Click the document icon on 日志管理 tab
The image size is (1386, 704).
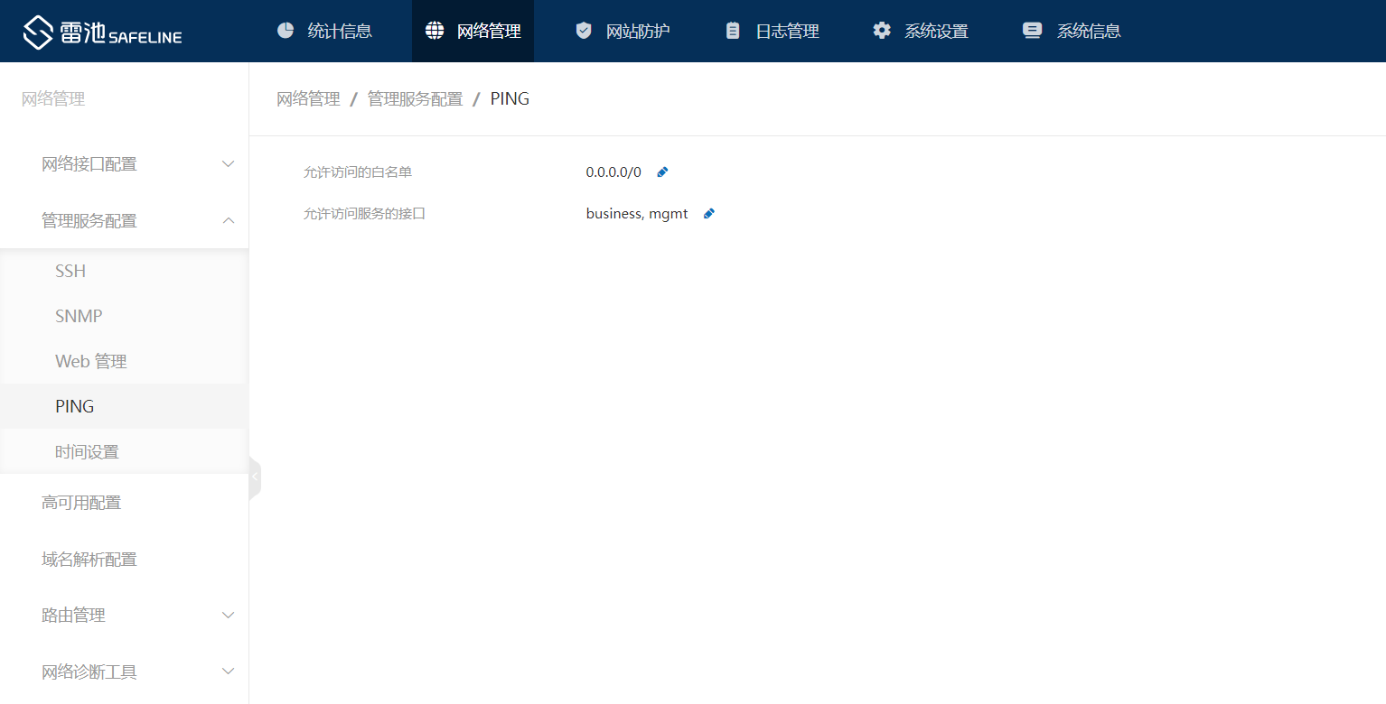point(732,30)
